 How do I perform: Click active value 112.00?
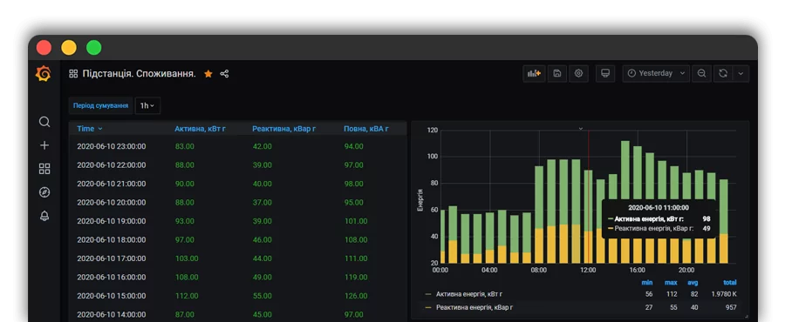point(187,296)
